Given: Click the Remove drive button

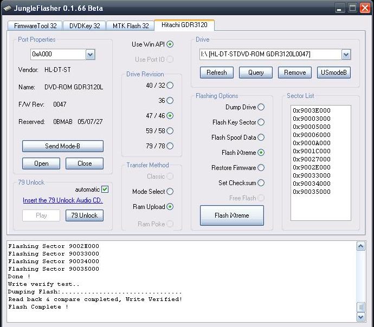Looking at the screenshot, I should 295,73.
